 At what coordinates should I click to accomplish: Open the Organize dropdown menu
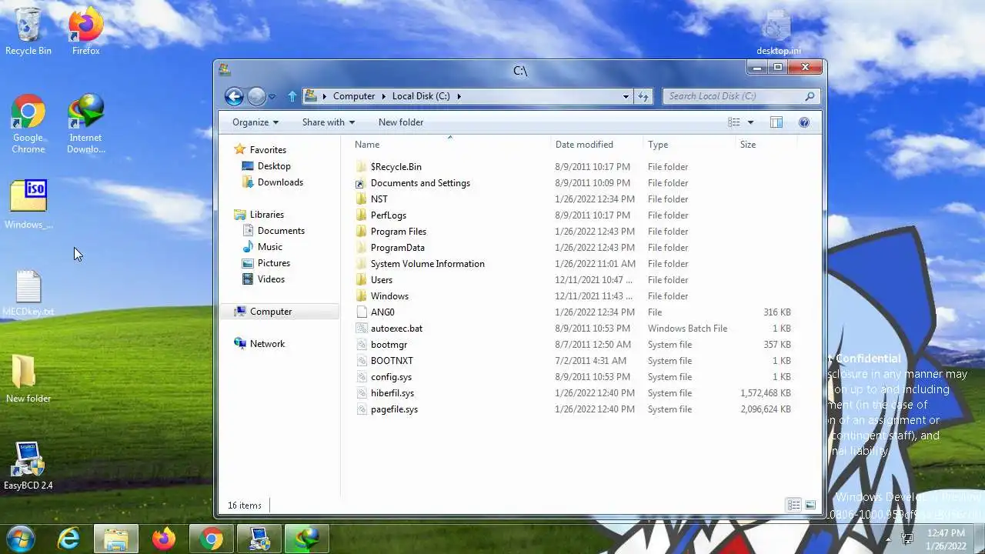(x=255, y=122)
